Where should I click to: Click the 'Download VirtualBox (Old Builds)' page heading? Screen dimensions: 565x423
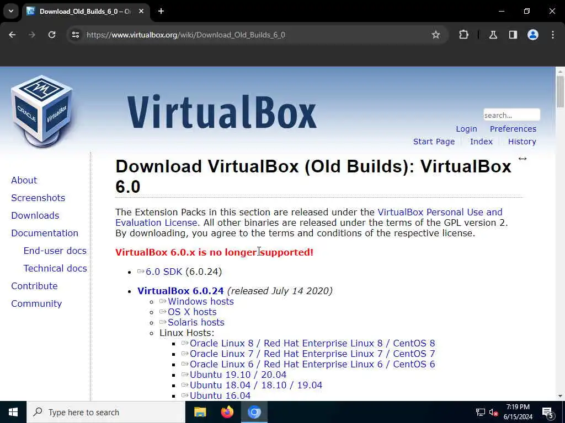tap(313, 176)
